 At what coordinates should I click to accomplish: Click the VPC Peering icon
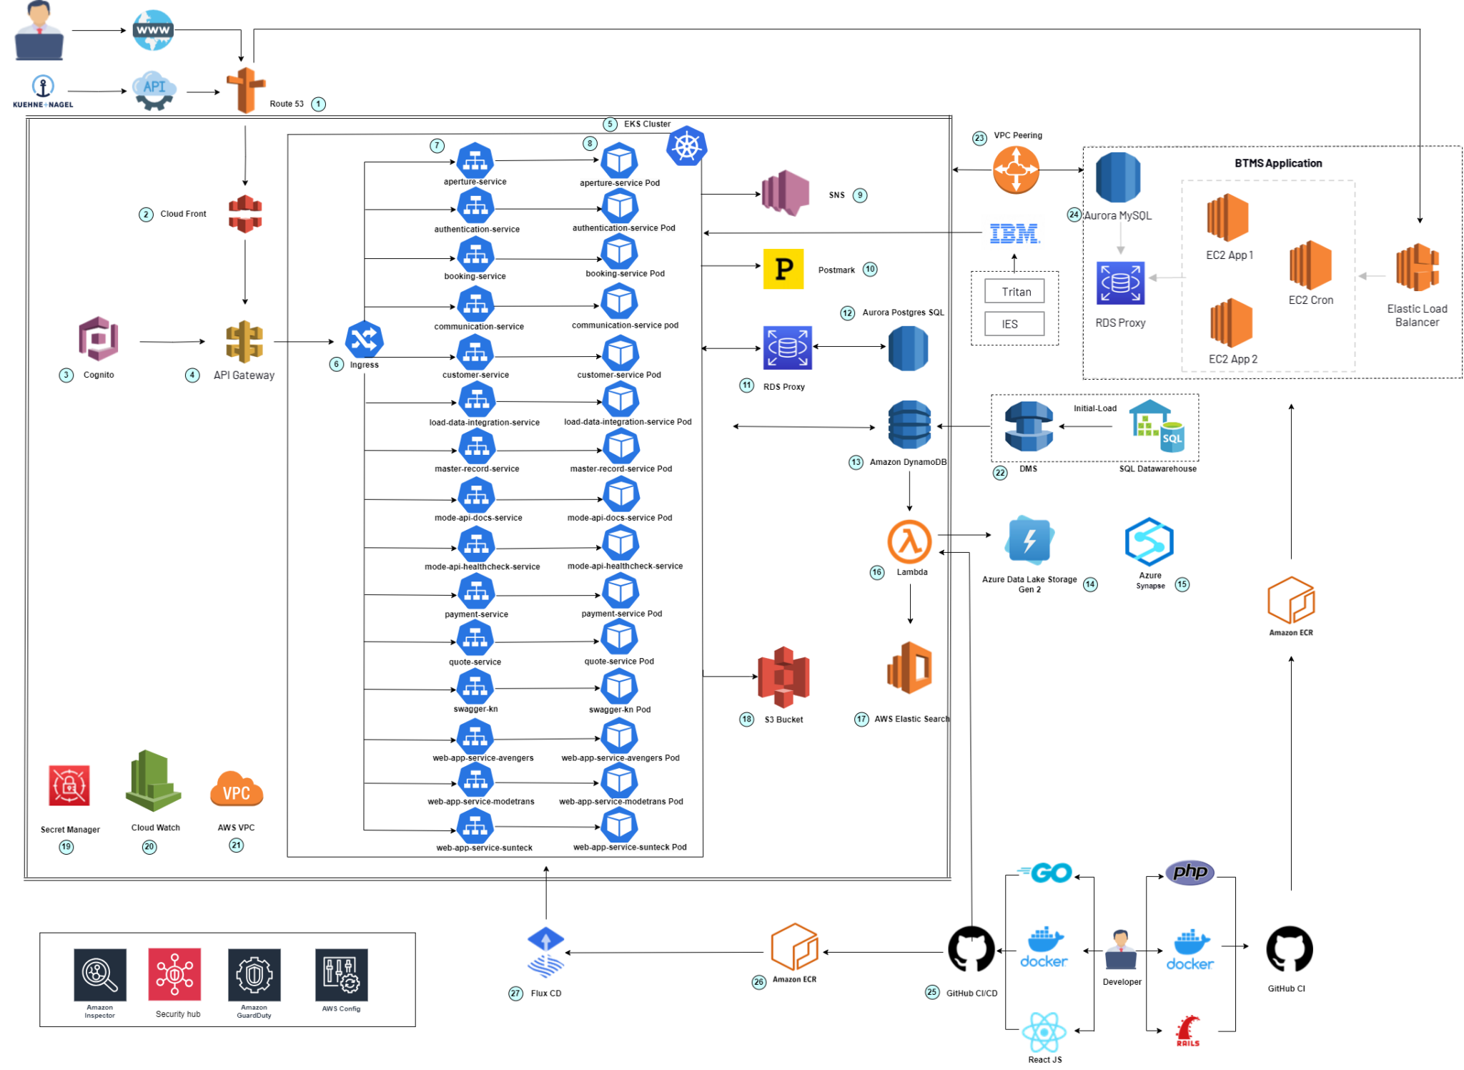point(1015,170)
